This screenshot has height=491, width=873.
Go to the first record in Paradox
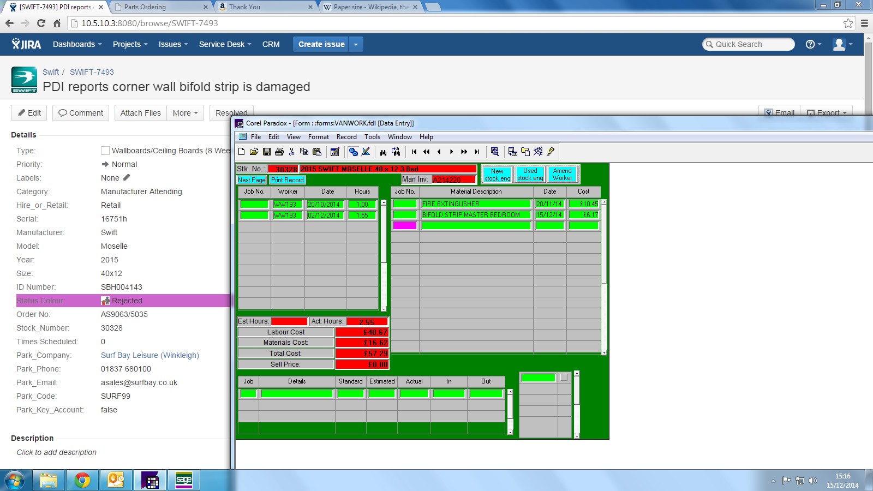pos(414,152)
